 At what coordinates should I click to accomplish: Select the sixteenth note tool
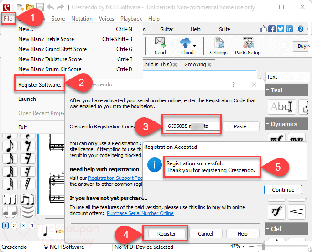[x=10, y=158]
